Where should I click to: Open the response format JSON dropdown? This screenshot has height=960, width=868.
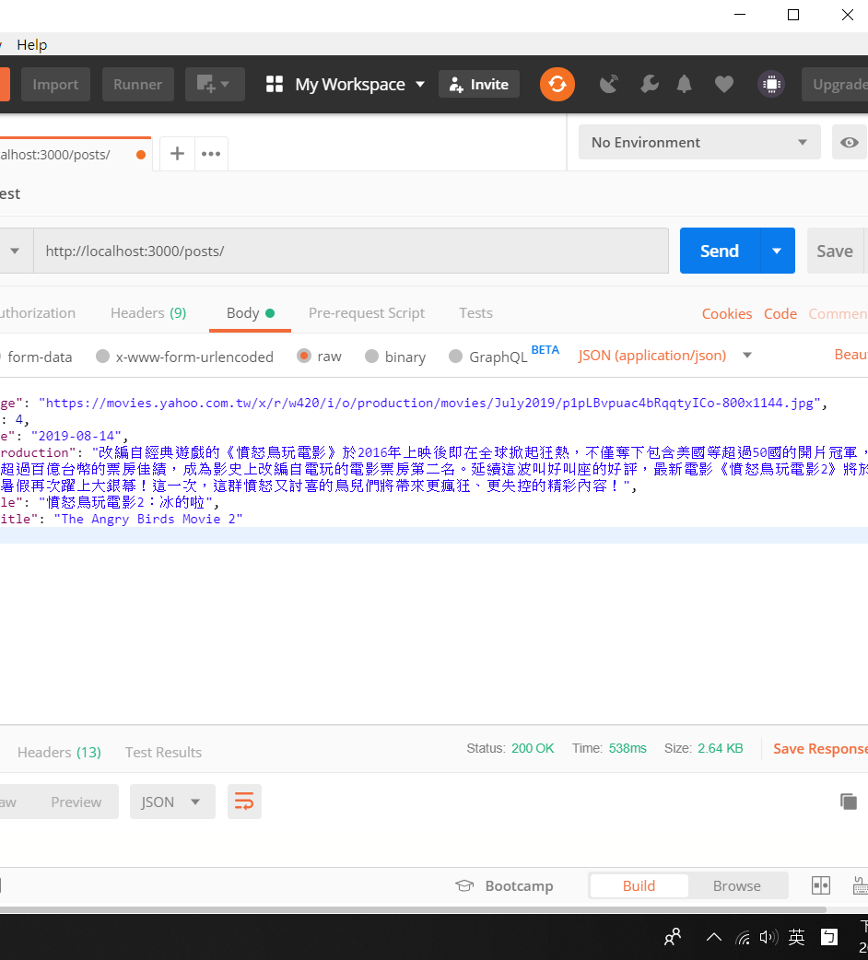[172, 802]
